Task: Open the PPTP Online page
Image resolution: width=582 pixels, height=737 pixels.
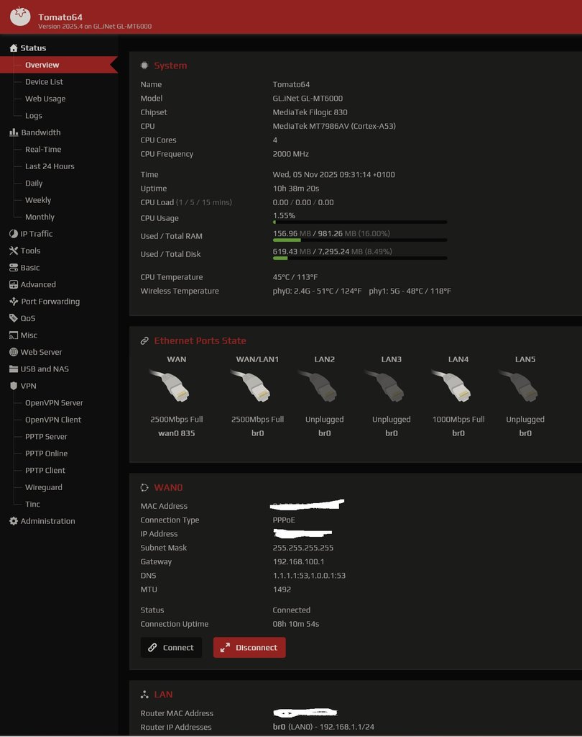Action: (x=47, y=453)
